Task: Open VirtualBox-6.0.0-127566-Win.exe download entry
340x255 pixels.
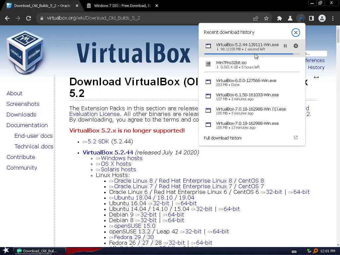Action: pos(252,82)
